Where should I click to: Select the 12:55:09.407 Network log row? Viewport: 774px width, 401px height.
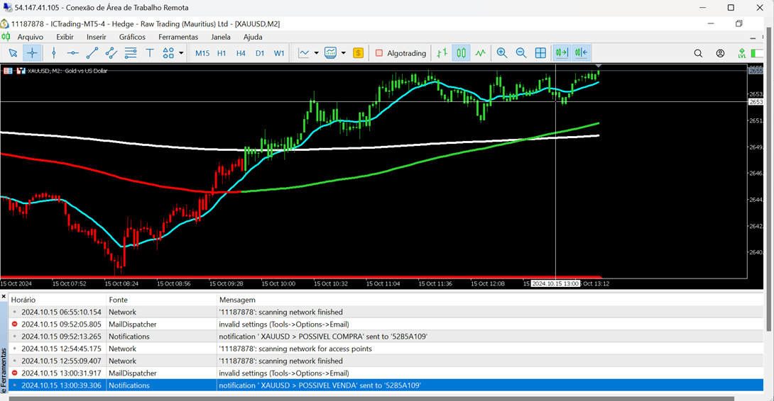tap(386, 361)
